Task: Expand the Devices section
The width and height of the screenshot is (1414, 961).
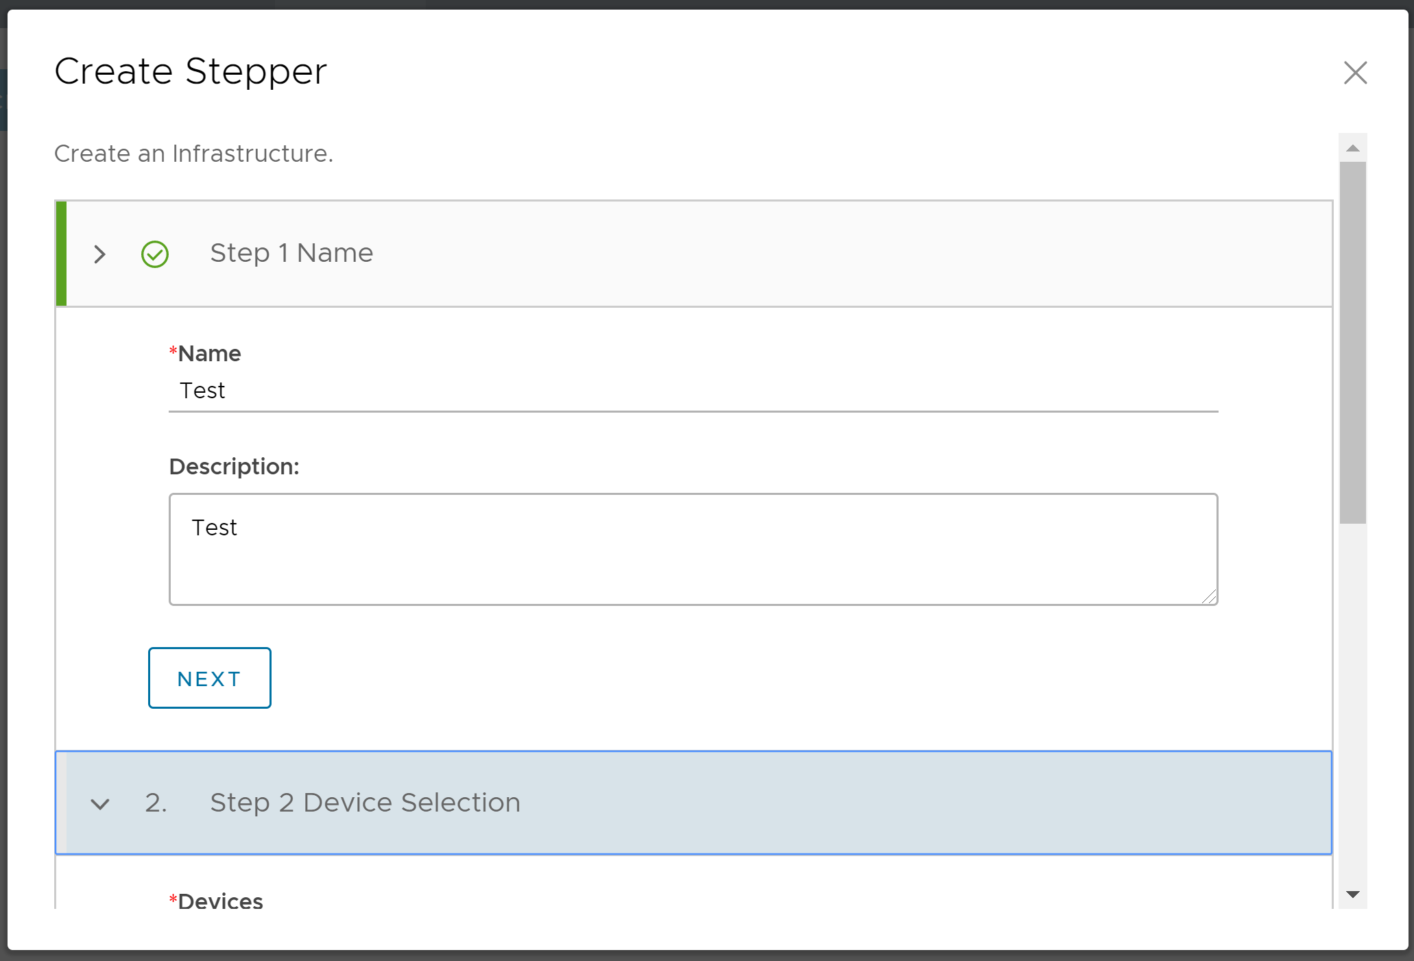Action: tap(217, 901)
